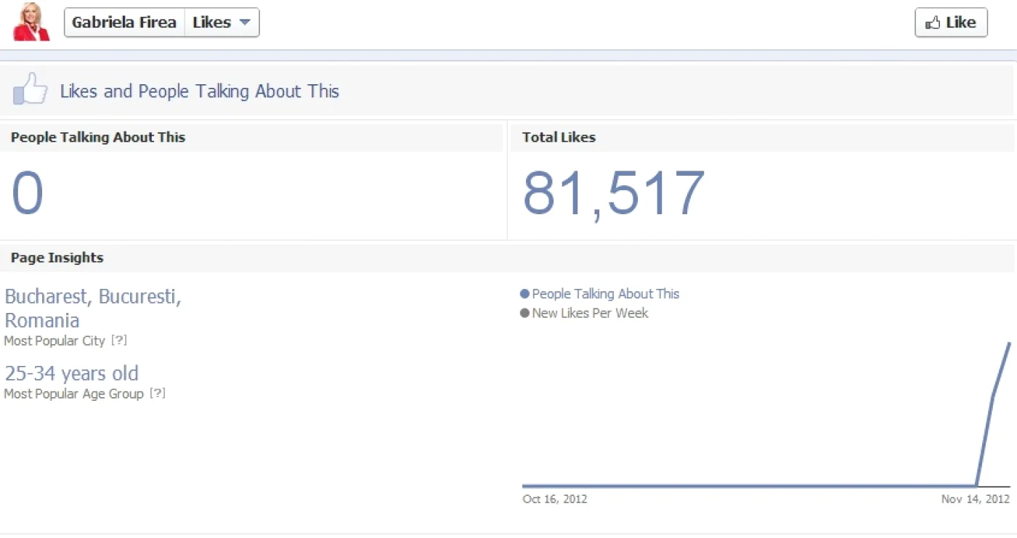Click the Oct 16, 2012 chart date label
Viewport: 1017px width, 538px height.
point(555,499)
